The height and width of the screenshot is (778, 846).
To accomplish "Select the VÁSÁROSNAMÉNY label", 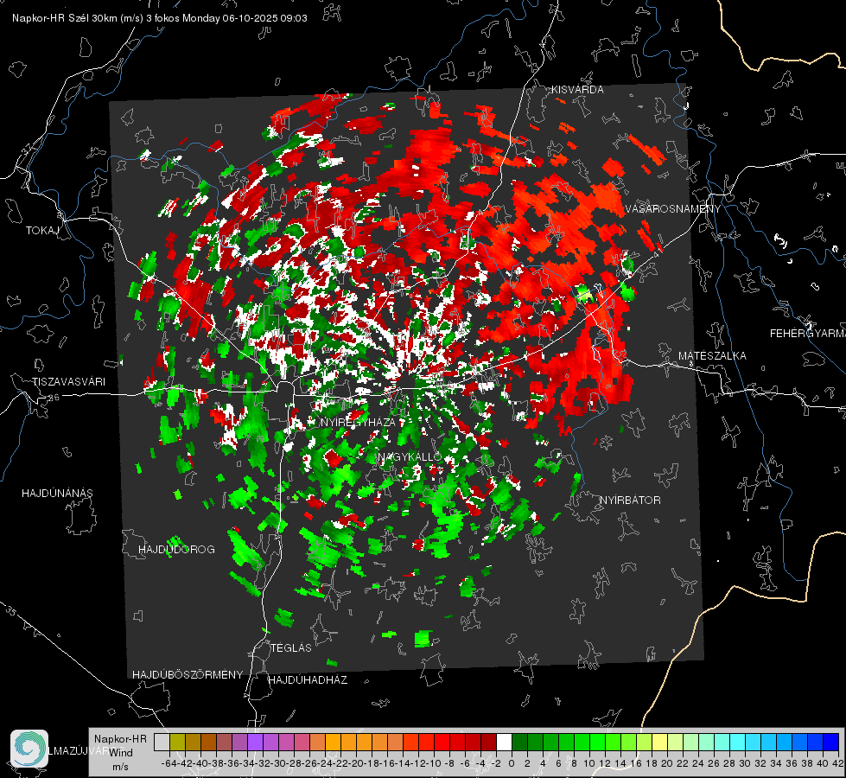I will tap(673, 209).
